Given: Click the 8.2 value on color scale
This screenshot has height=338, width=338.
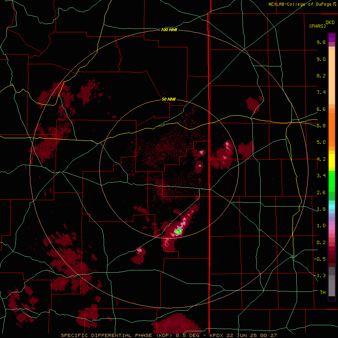Looking at the screenshot, I should (321, 75).
